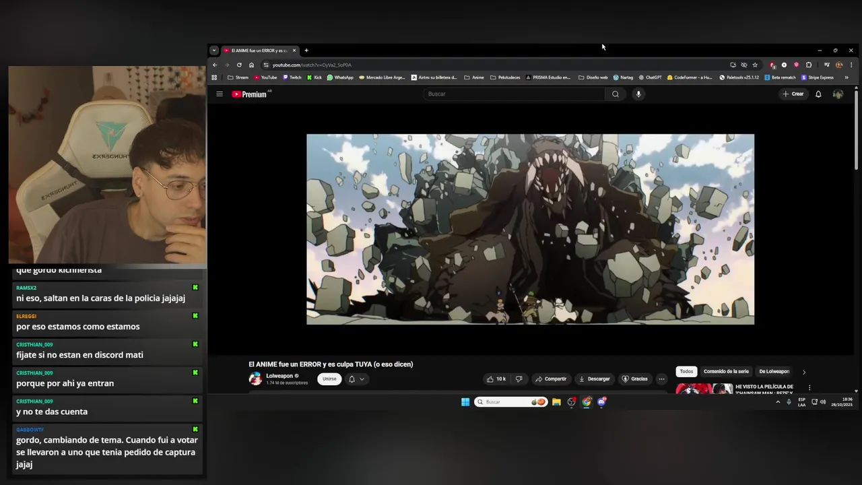Show next filter chips with arrow
This screenshot has height=485, width=862.
click(803, 372)
